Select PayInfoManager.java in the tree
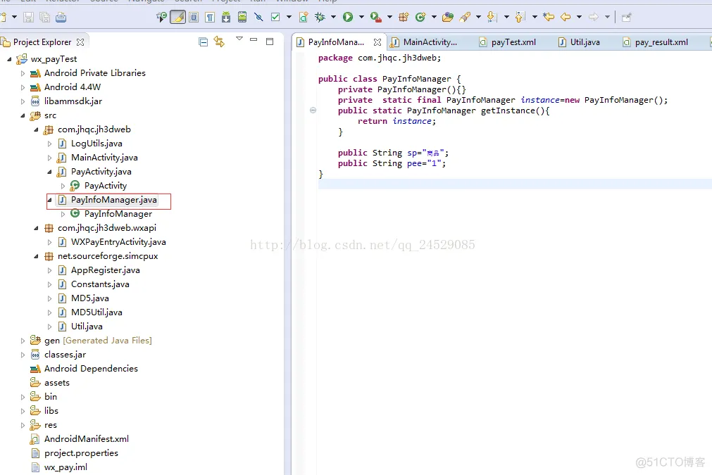Image resolution: width=712 pixels, height=475 pixels. click(x=113, y=200)
